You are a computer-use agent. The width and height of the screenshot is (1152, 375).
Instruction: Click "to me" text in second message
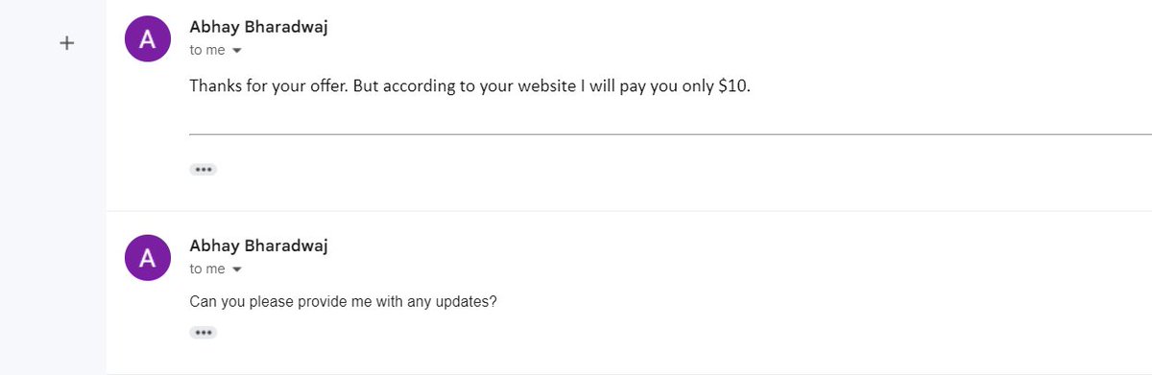click(x=207, y=270)
